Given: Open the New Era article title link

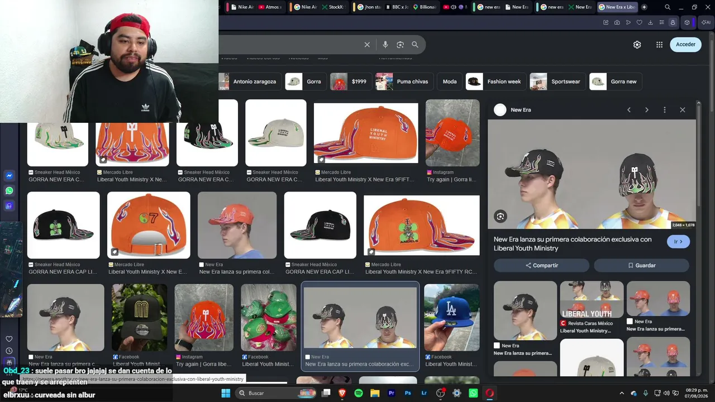Looking at the screenshot, I should [573, 243].
